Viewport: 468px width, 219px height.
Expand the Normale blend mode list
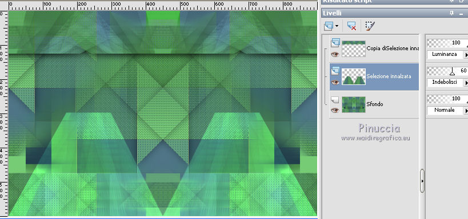pyautogui.click(x=466, y=111)
